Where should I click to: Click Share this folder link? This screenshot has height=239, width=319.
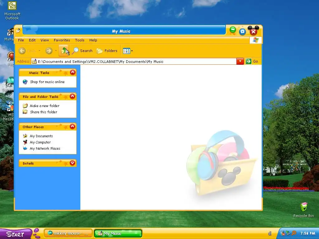click(x=44, y=112)
